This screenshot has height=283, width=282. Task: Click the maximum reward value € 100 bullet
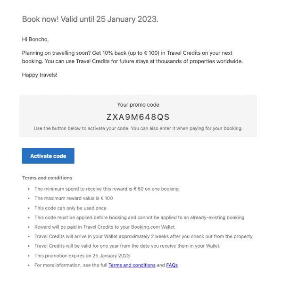[x=74, y=198]
